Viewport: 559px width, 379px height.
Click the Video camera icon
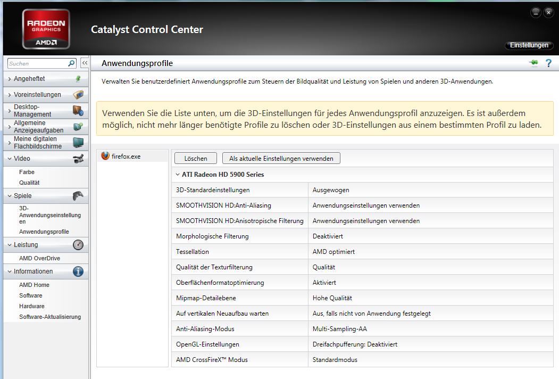click(78, 159)
